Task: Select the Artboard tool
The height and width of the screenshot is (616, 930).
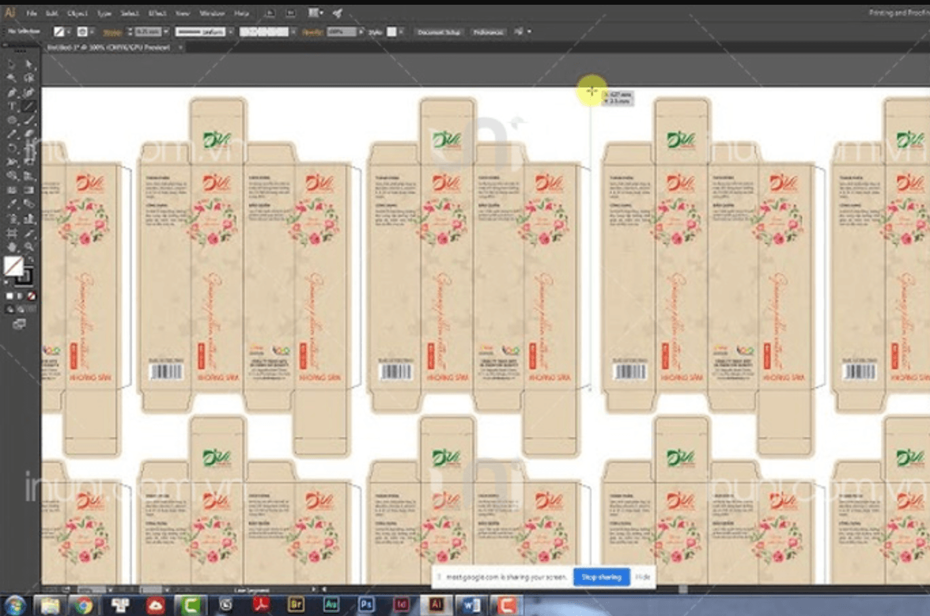Action: tap(12, 233)
